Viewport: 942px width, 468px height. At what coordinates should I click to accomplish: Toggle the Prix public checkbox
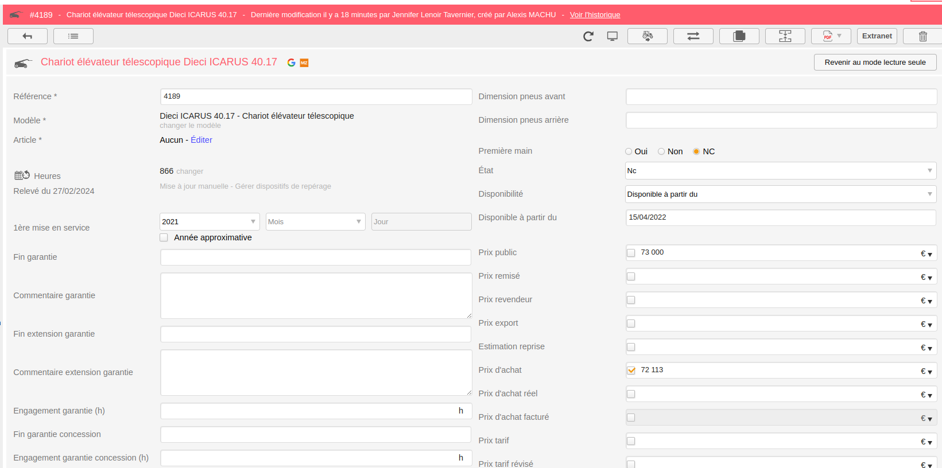pyautogui.click(x=631, y=253)
